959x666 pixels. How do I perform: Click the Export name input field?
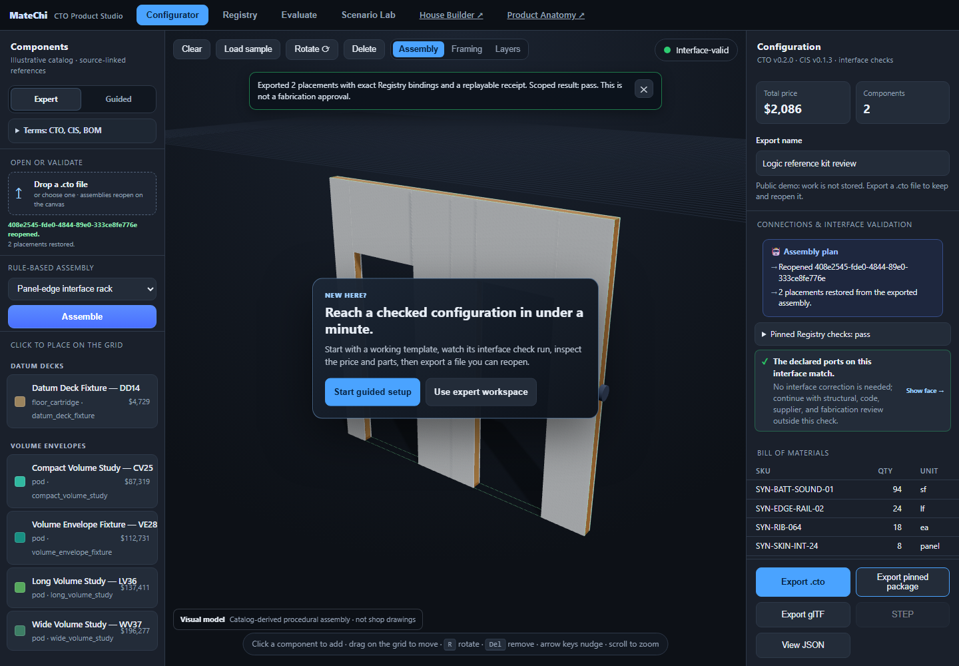852,163
